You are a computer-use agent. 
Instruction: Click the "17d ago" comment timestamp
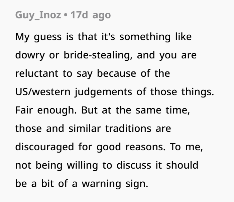(90, 15)
